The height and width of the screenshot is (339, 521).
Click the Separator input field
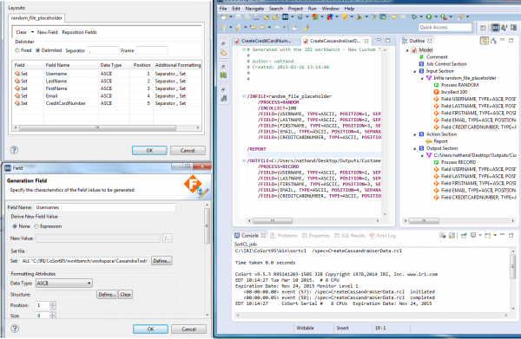coord(103,50)
